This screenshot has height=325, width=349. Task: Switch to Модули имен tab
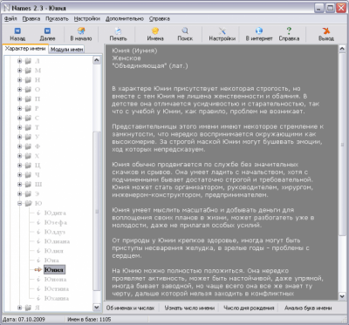pyautogui.click(x=66, y=50)
